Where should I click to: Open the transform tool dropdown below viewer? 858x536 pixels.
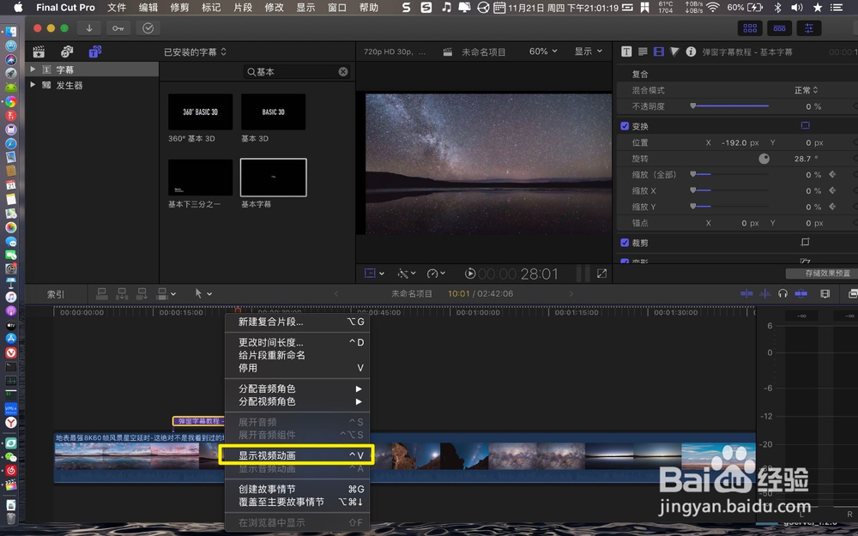point(374,274)
